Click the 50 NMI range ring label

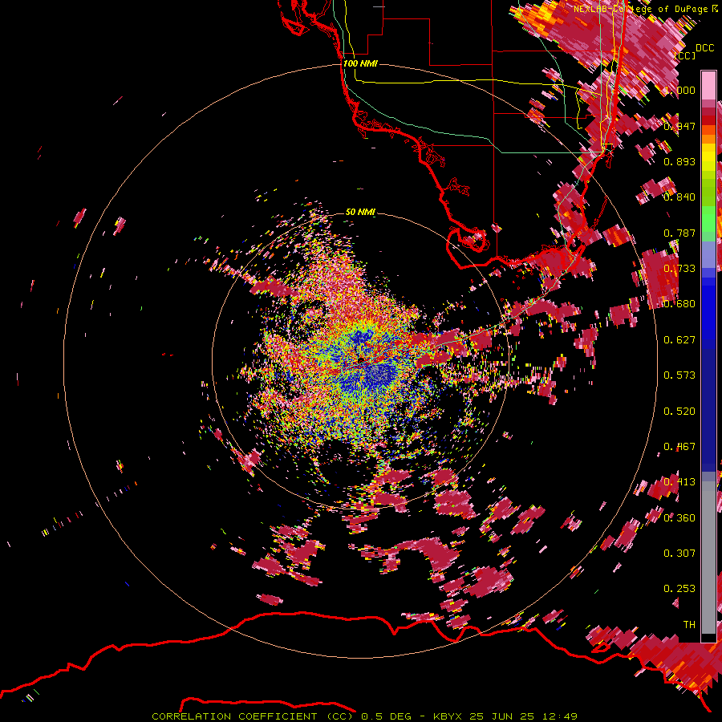pyautogui.click(x=360, y=212)
